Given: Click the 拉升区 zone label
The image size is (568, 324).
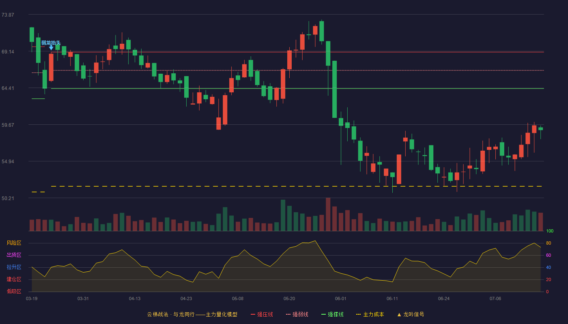Looking at the screenshot, I should [14, 267].
